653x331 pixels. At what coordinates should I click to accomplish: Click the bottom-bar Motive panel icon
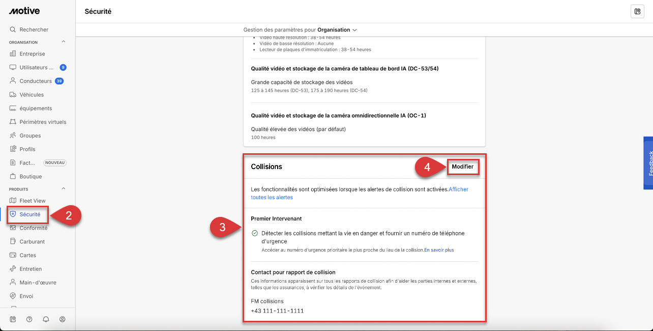tap(13, 319)
